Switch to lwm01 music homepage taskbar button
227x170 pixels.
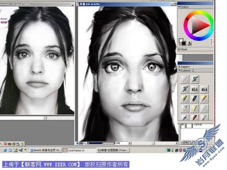coord(45,151)
